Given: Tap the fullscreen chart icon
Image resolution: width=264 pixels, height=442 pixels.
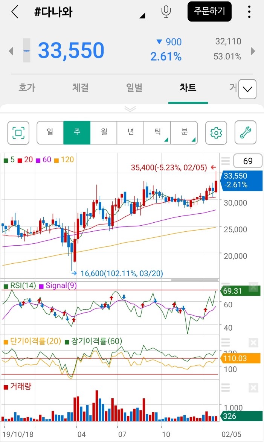Looking at the screenshot, I should (x=18, y=133).
